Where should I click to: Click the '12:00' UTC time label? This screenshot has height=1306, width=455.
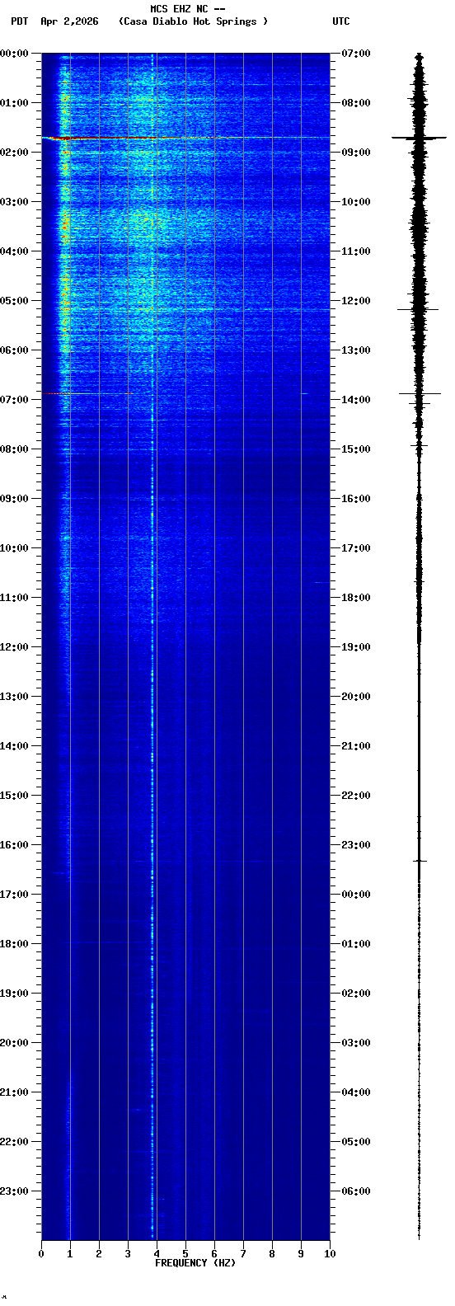tap(356, 301)
